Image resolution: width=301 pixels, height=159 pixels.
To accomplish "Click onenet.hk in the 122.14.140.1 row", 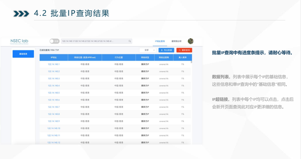I will coord(164,64).
